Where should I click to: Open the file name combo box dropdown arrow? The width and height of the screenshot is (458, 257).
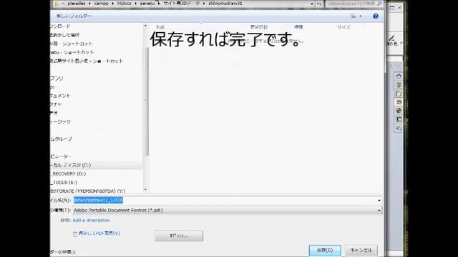click(x=379, y=201)
